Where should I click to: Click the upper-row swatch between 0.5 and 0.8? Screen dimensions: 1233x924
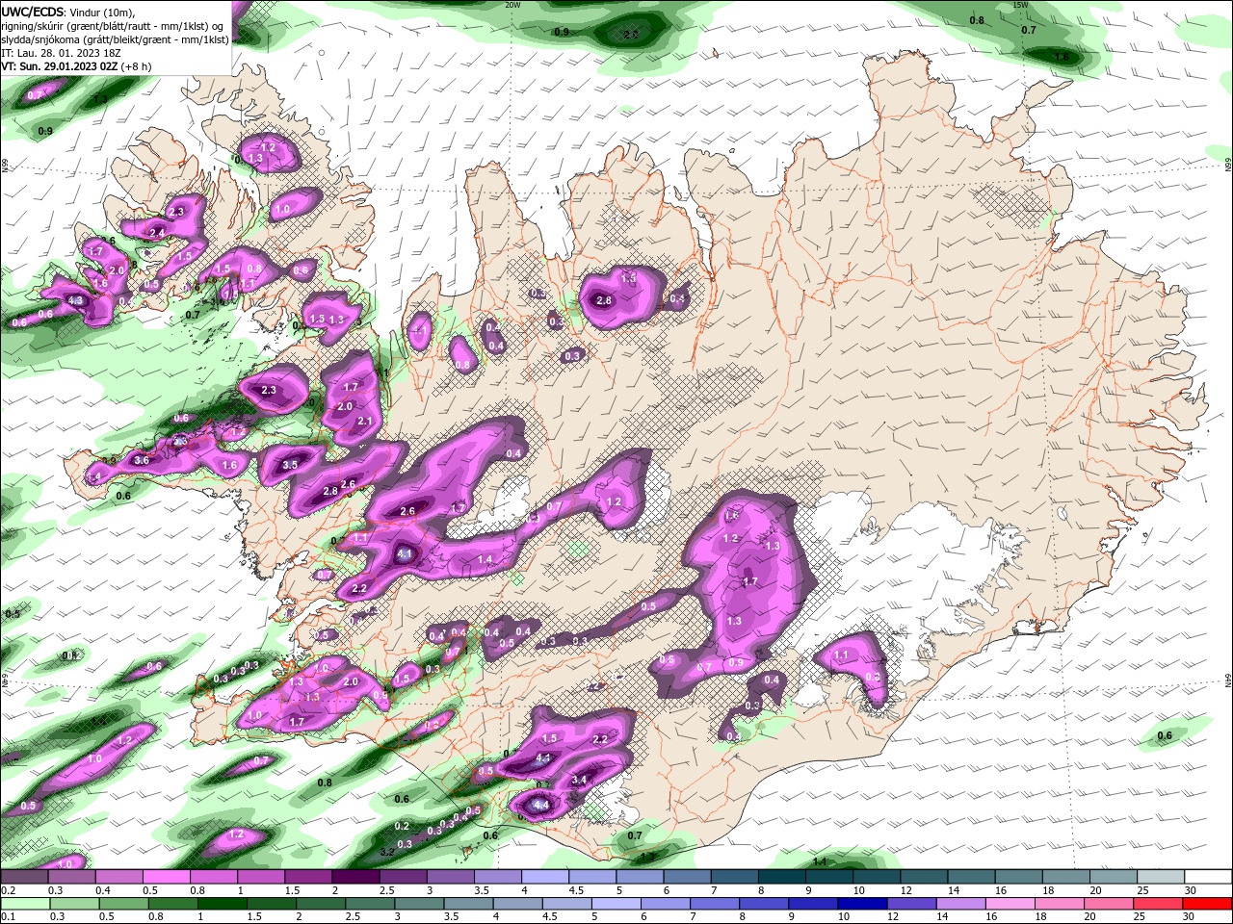click(x=166, y=877)
